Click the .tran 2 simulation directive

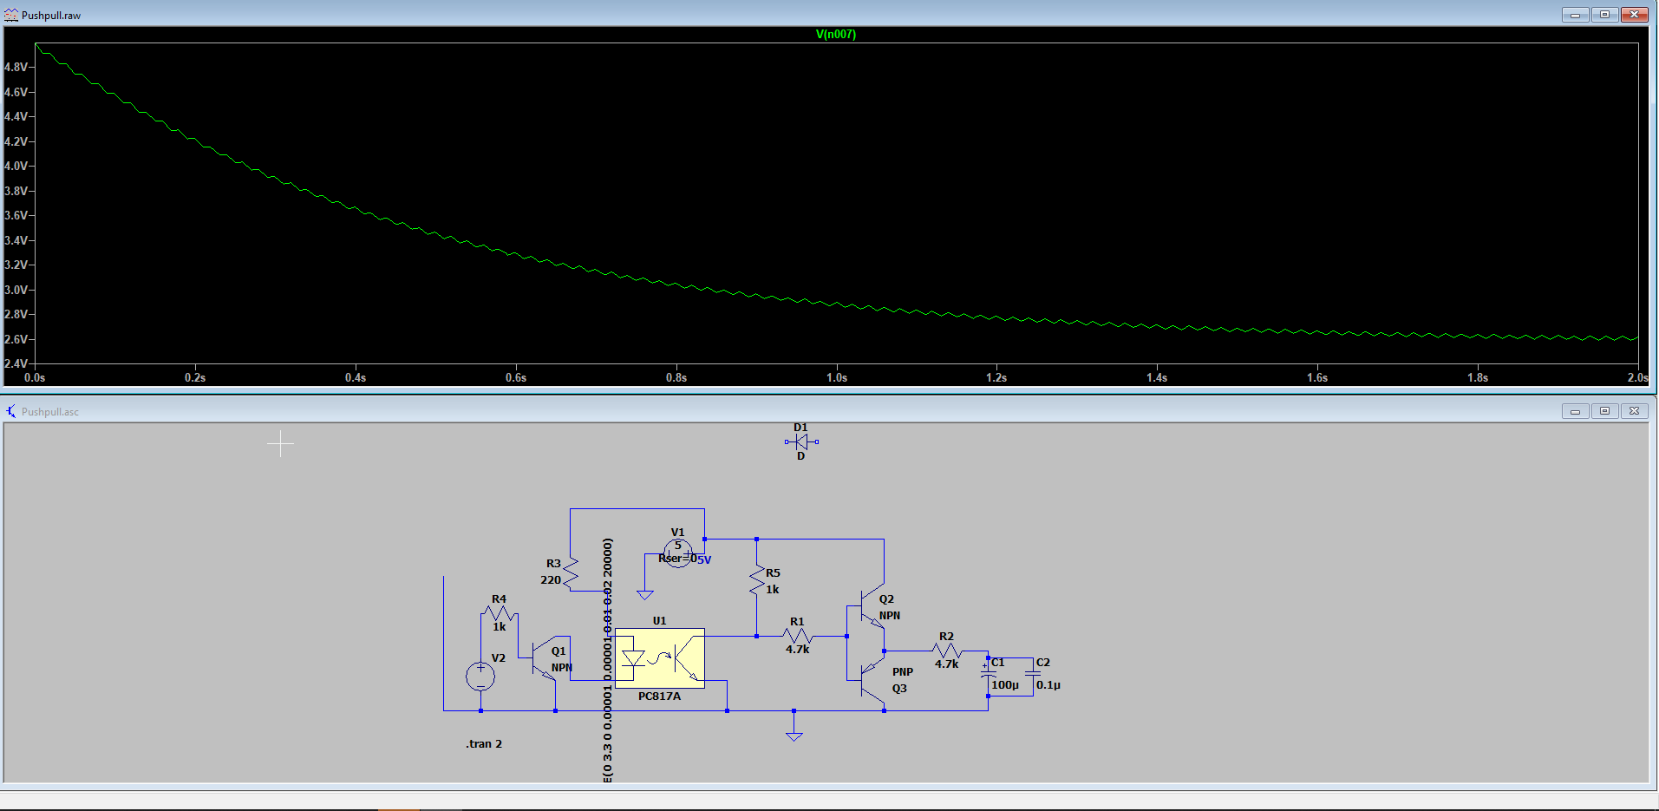tap(484, 744)
